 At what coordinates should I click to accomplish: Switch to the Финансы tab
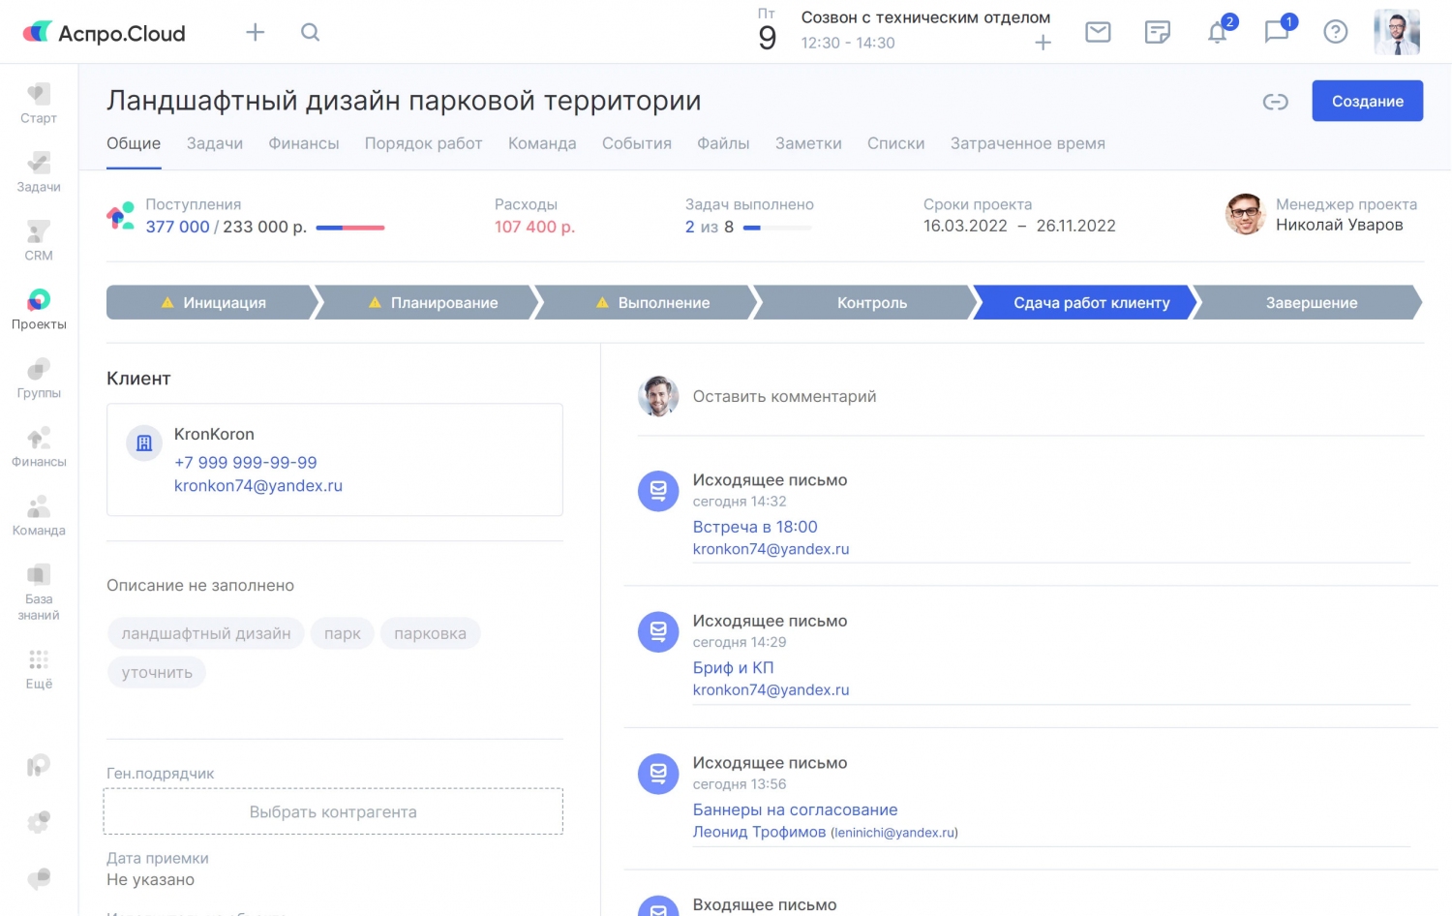303,143
